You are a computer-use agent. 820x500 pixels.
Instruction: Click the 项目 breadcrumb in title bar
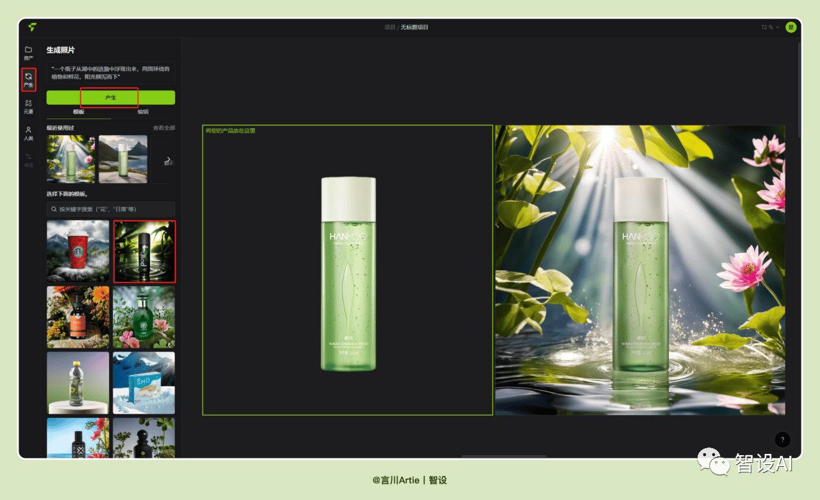pos(389,28)
